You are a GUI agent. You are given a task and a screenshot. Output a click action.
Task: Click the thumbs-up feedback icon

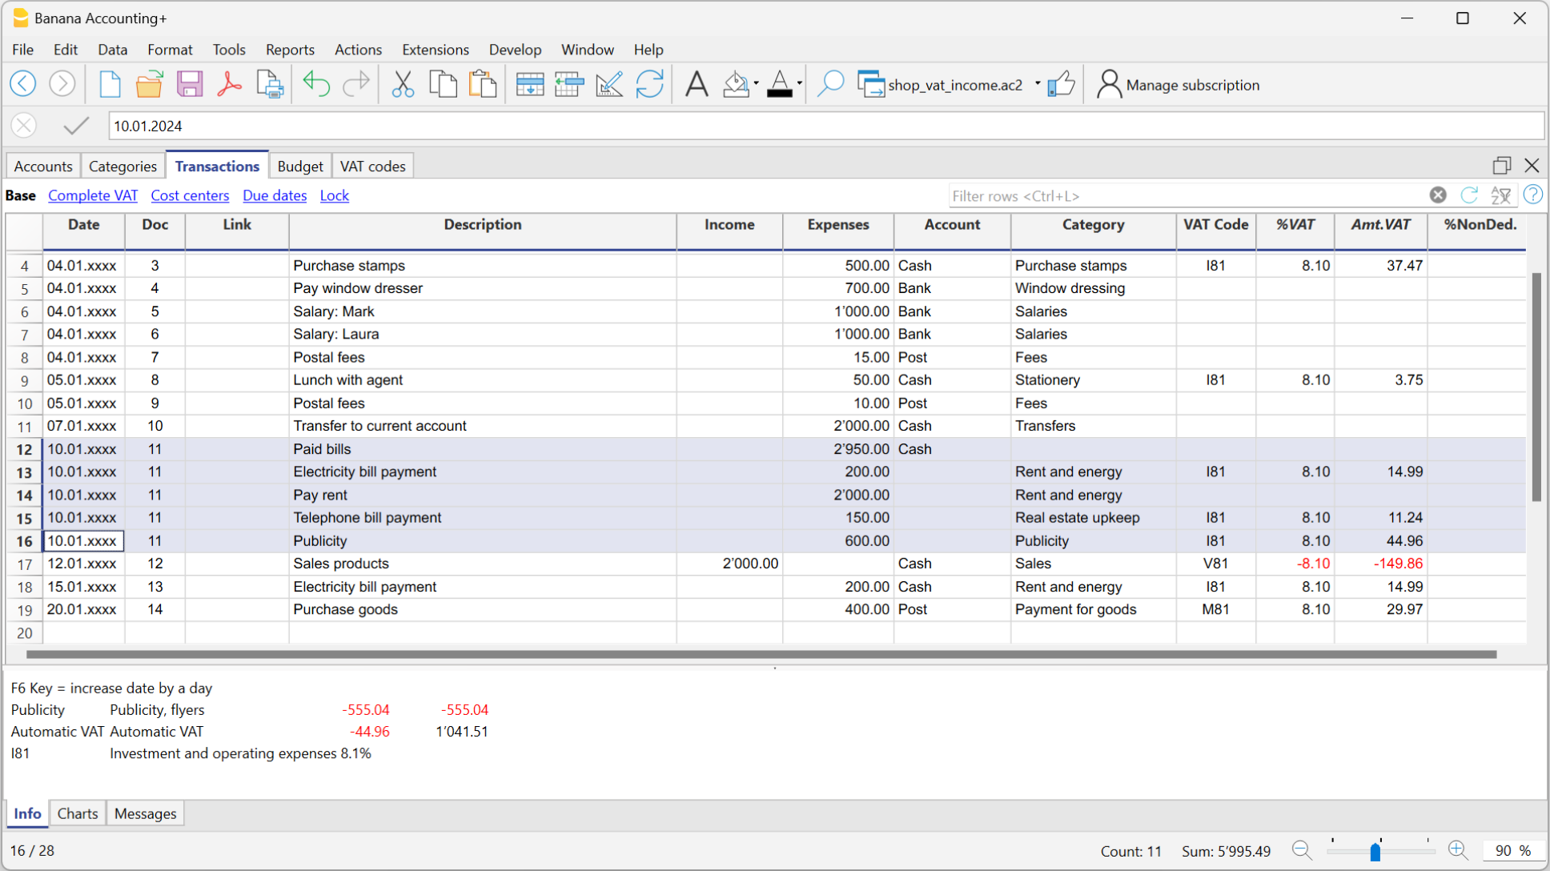pyautogui.click(x=1062, y=84)
